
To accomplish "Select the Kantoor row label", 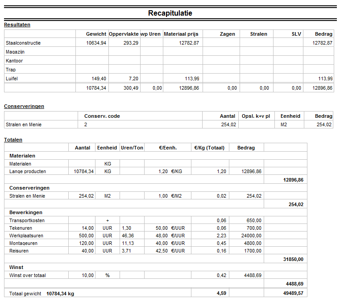I will (x=14, y=61).
